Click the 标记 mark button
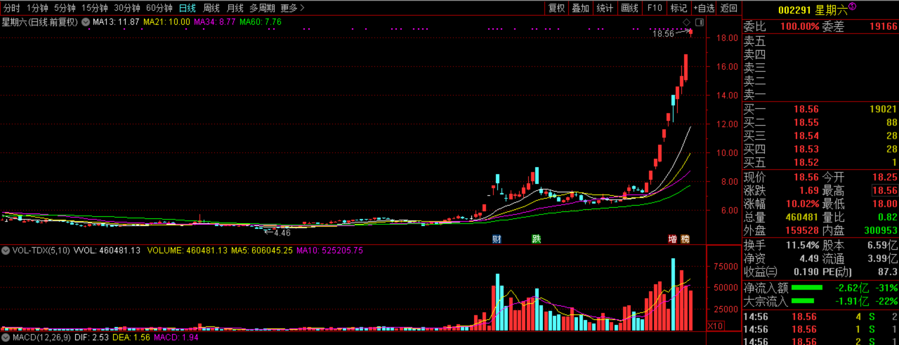This screenshot has height=345, width=899. click(x=678, y=8)
